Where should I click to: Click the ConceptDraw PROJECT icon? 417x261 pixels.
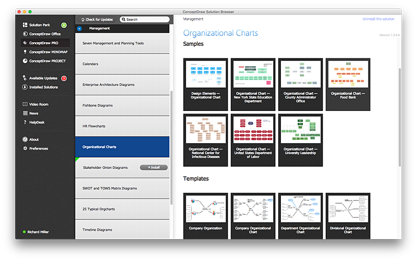click(25, 61)
